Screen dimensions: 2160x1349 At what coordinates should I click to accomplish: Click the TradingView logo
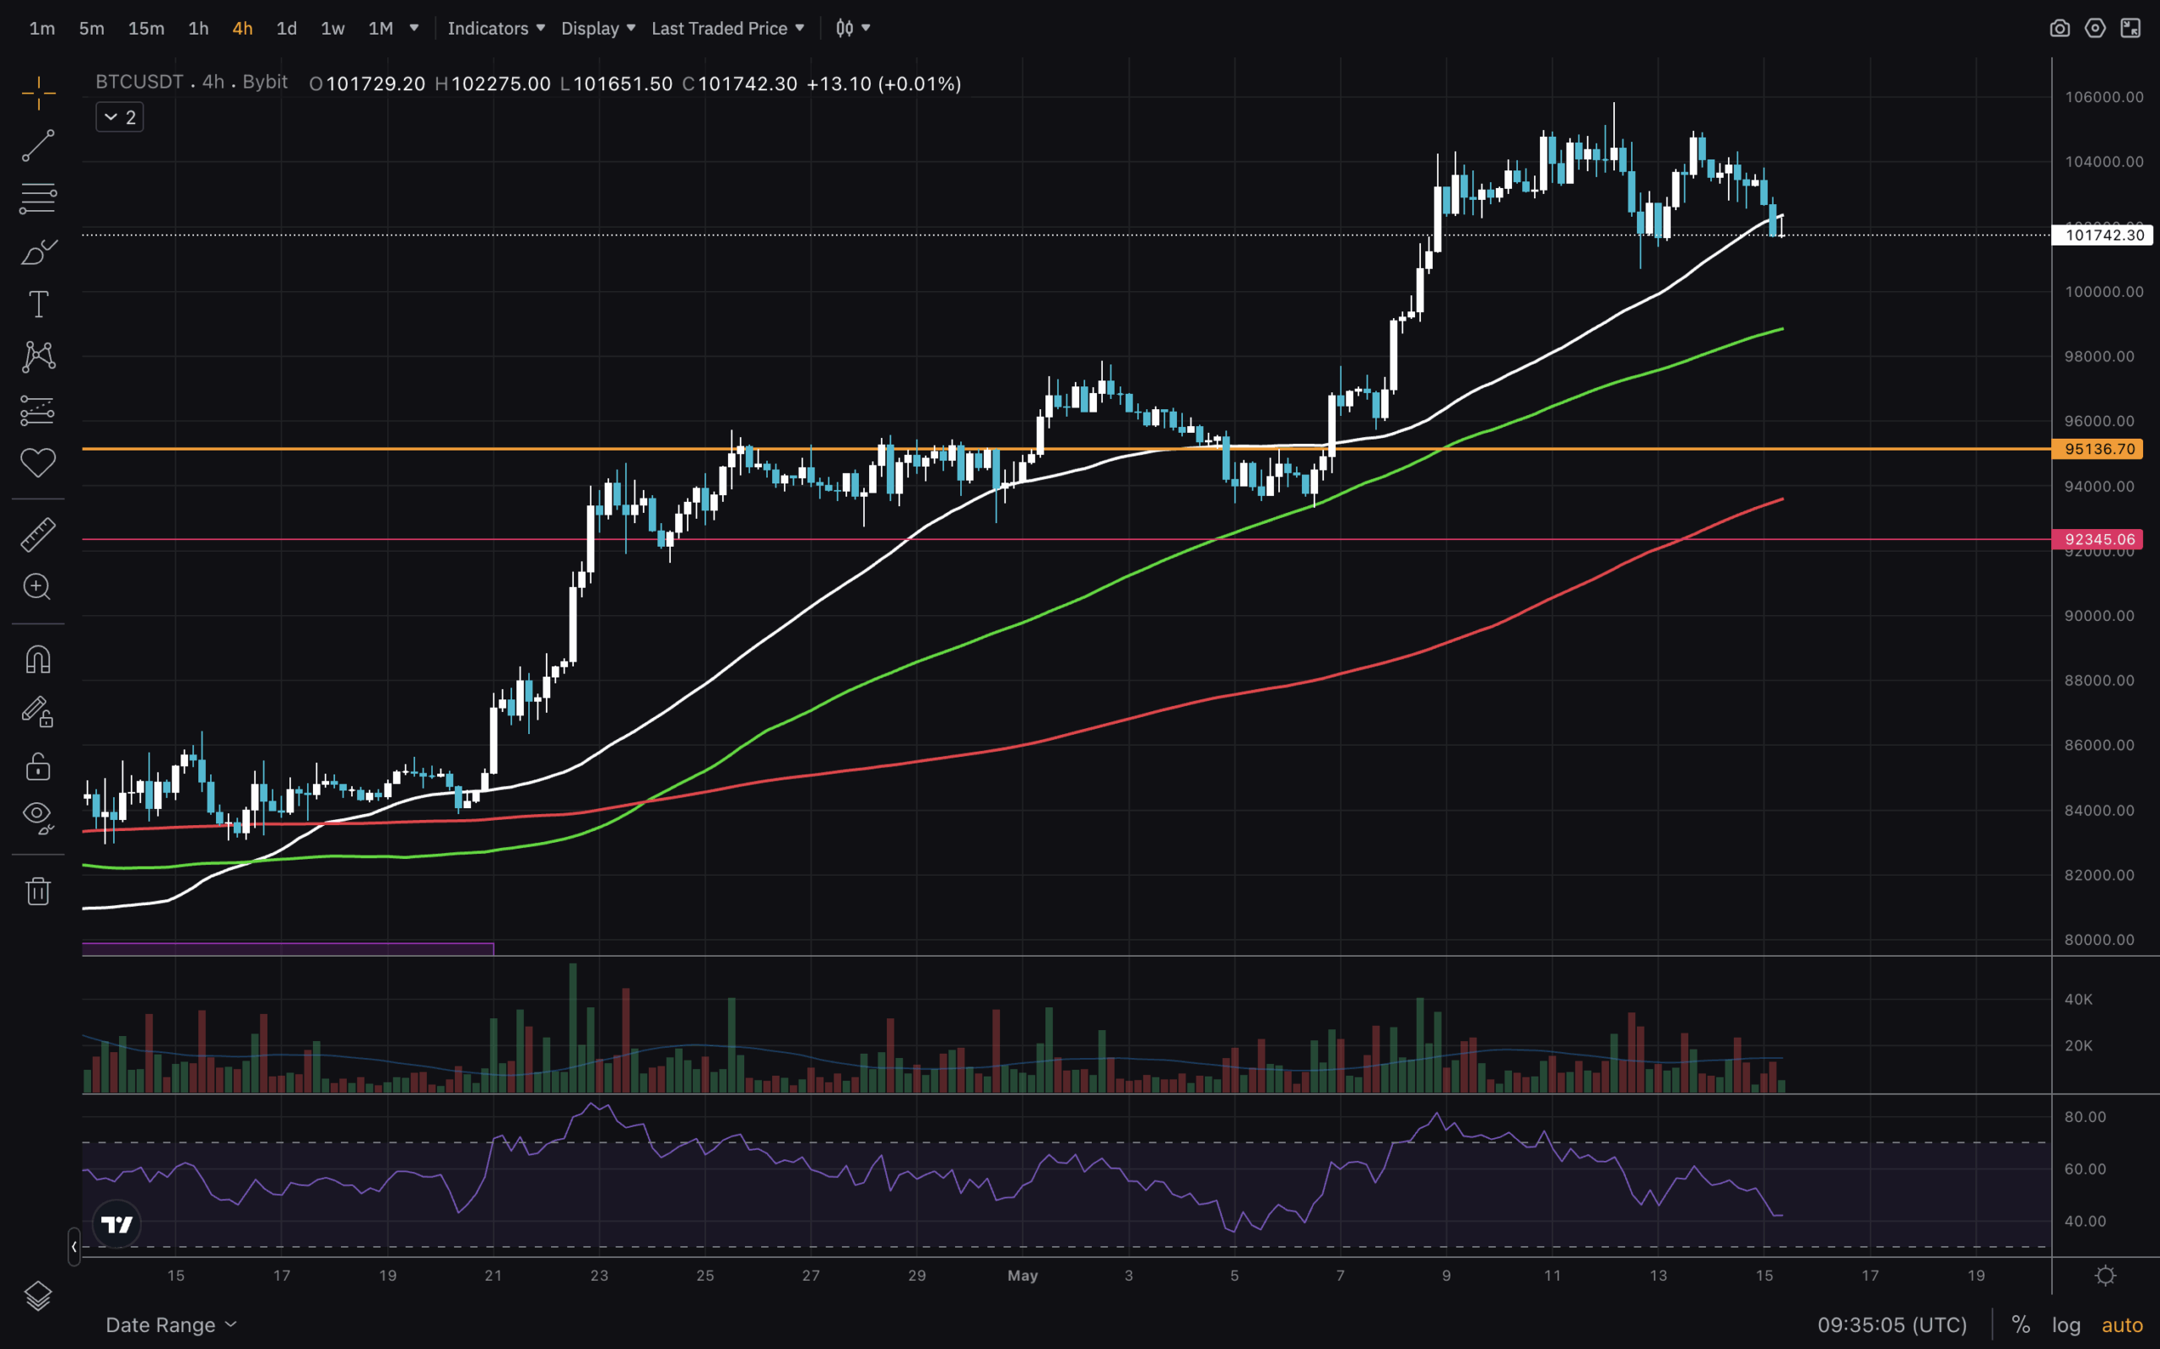pos(117,1224)
